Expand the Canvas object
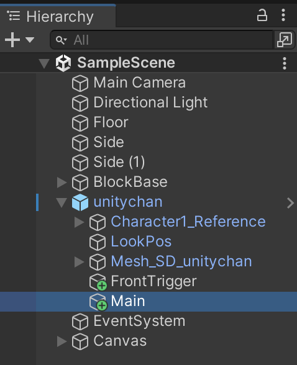297x365 pixels. [62, 341]
